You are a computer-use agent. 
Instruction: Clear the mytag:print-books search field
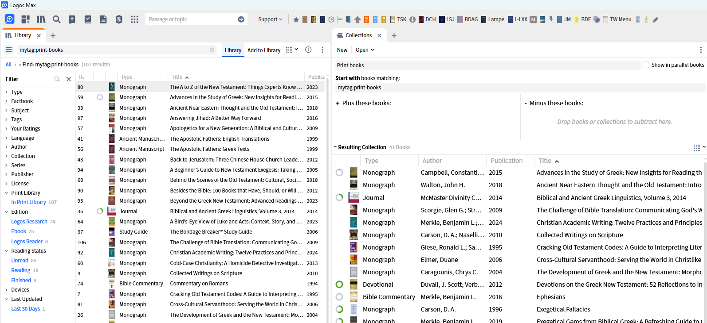(x=212, y=50)
